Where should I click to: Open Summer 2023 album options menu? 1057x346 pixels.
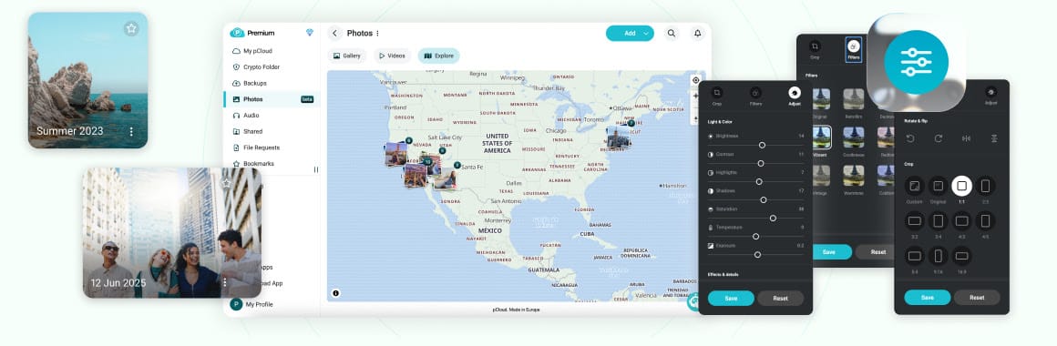(x=131, y=132)
